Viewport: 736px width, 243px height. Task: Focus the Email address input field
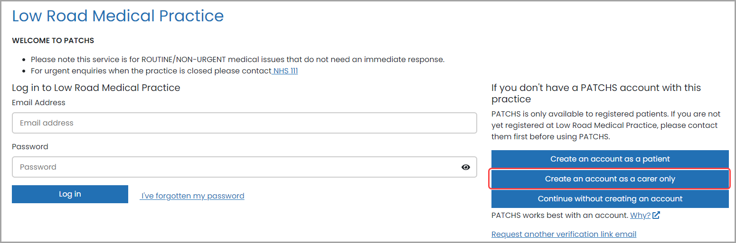[x=244, y=123]
